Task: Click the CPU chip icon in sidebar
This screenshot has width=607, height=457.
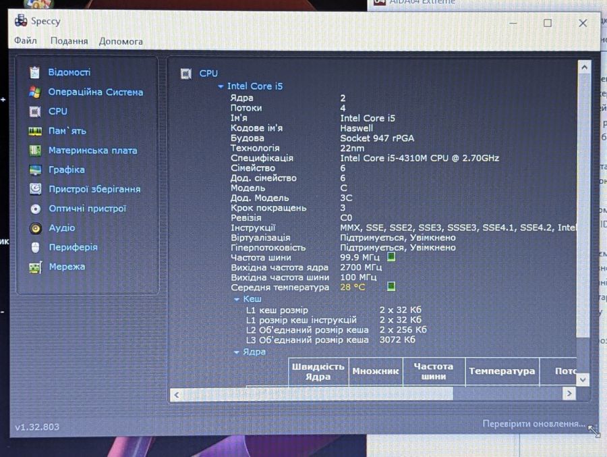Action: coord(35,111)
